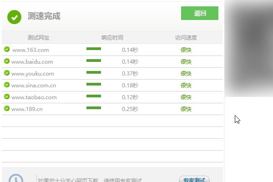Screen dimensions: 273x182
Task: Click the 0.18秒 response time value
Action: 130,86
